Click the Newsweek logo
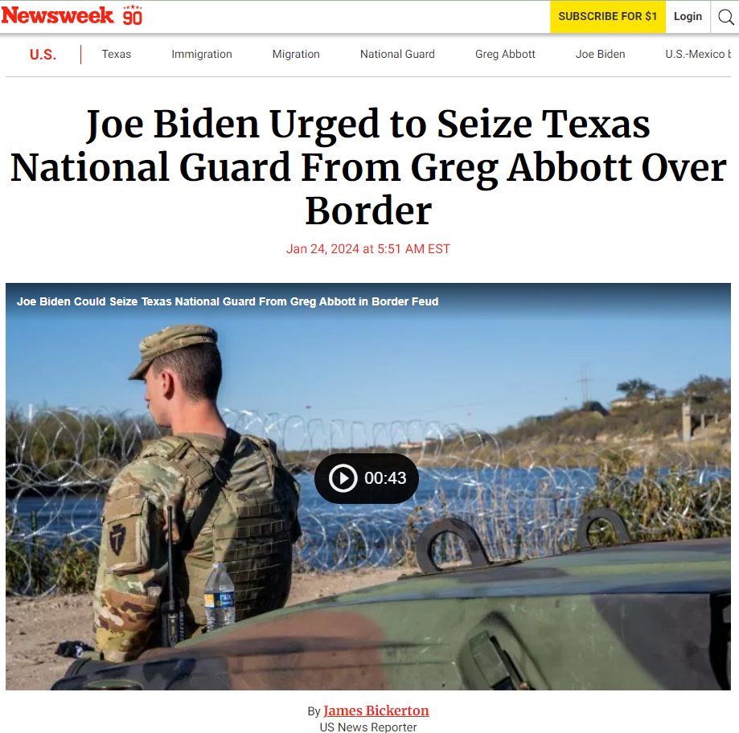739x733 pixels. click(x=58, y=15)
